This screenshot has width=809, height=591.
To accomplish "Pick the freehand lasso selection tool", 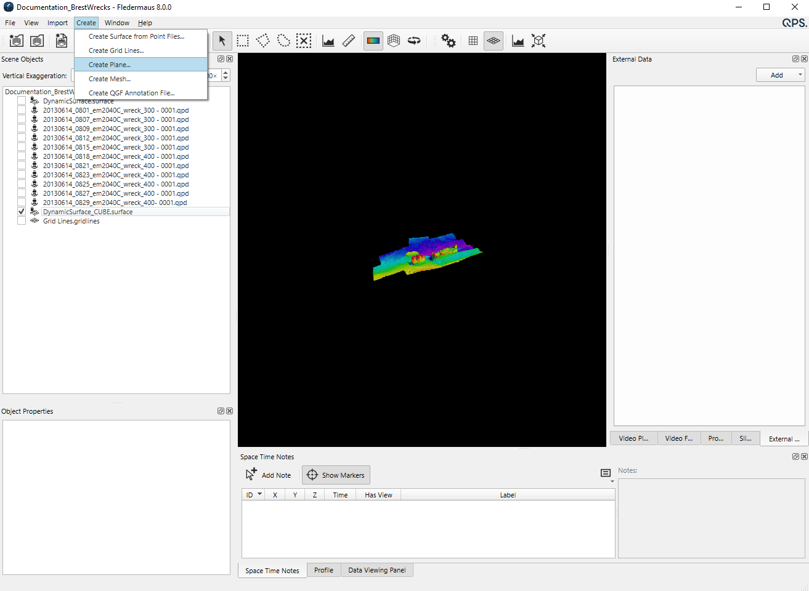I will tap(283, 41).
